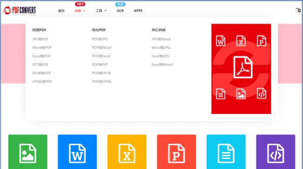Choose HTML转PDF link
The height and width of the screenshot is (169, 303).
click(42, 82)
